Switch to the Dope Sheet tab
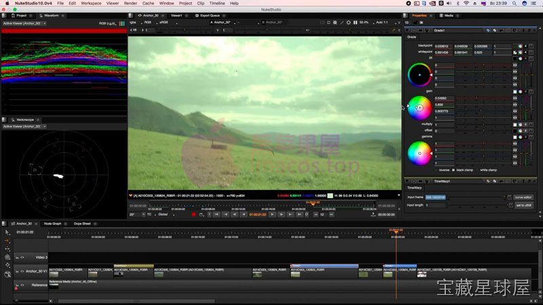 (x=82, y=224)
